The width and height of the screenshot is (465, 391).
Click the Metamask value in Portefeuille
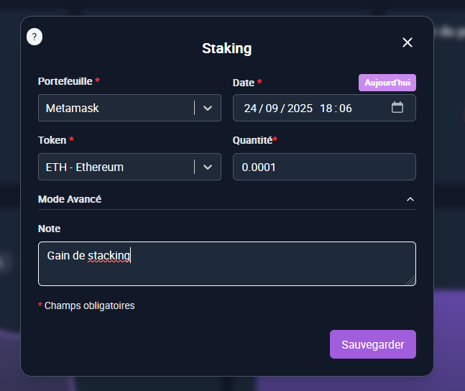pos(73,109)
